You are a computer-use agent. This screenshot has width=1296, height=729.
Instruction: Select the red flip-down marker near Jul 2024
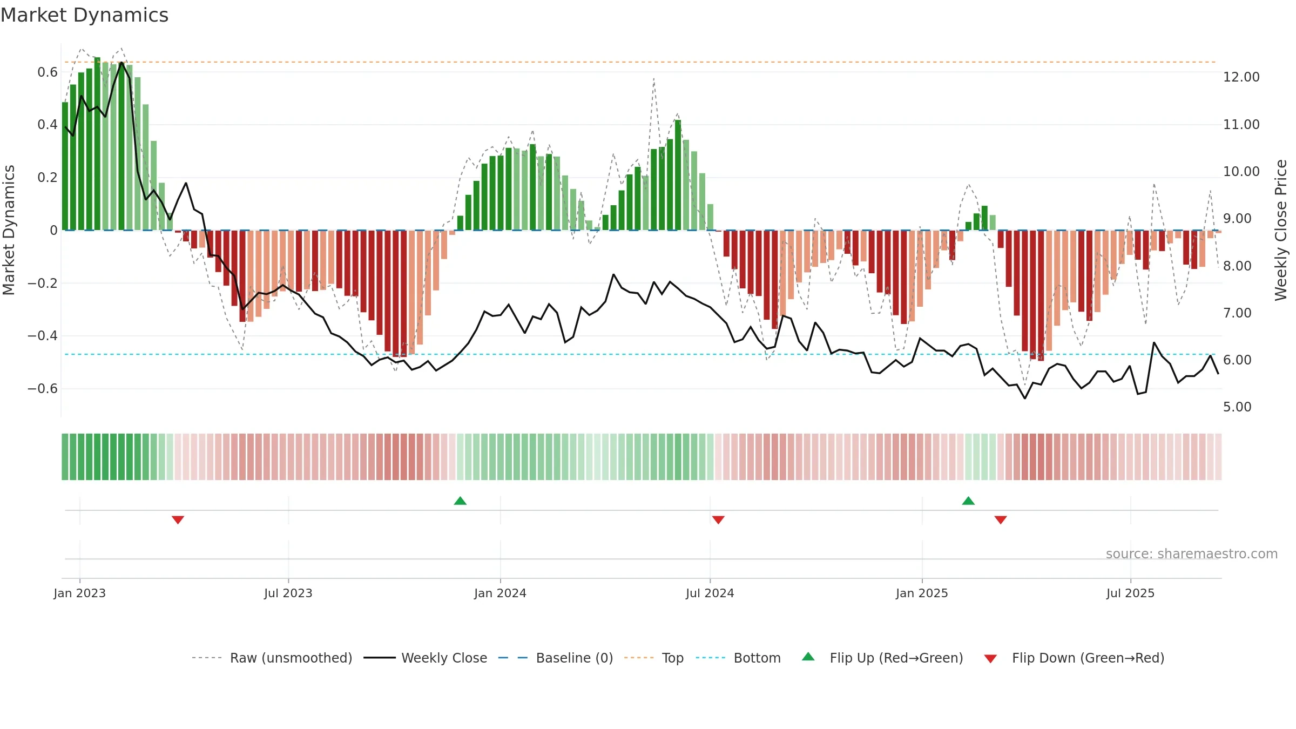pyautogui.click(x=718, y=520)
